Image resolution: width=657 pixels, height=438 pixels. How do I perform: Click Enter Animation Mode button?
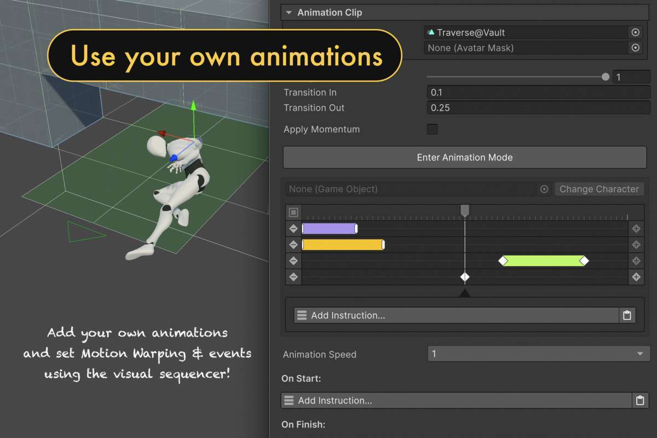[465, 157]
